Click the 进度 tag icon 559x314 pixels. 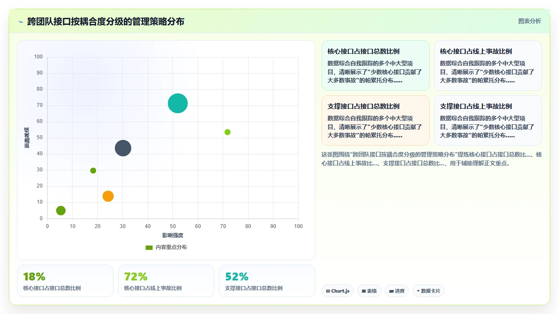[x=391, y=291]
